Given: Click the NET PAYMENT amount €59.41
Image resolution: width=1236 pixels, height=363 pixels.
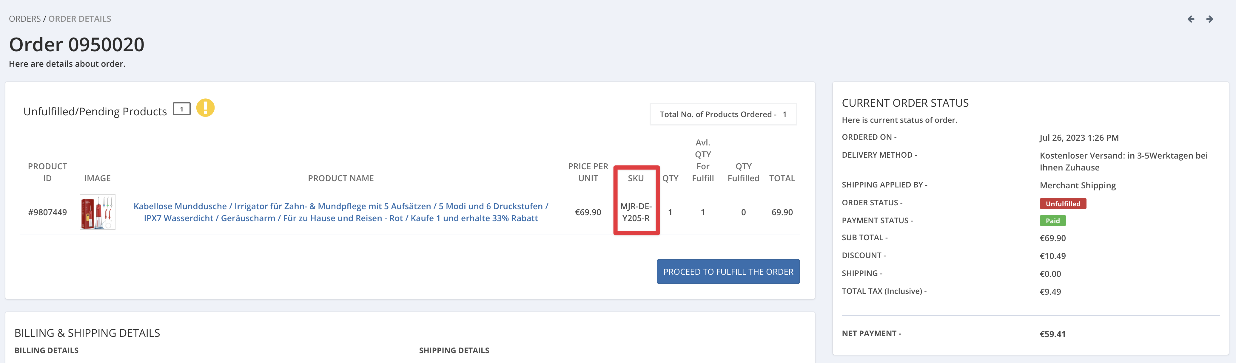Looking at the screenshot, I should coord(1052,334).
